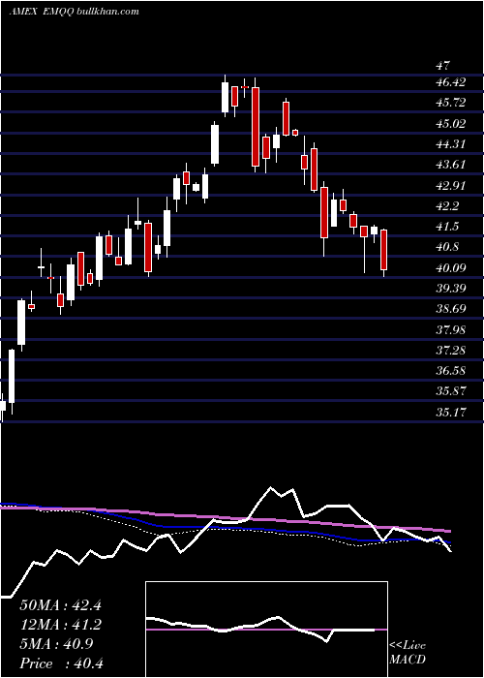484x678 pixels.
Task: Click inside the MACD inset chart box
Action: coord(266,630)
